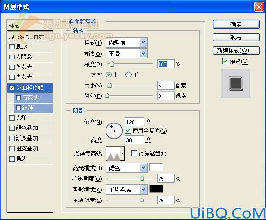Viewport: 266px width, 220px height.
Task: Click the 软化 soften value field
Action: tap(166, 96)
